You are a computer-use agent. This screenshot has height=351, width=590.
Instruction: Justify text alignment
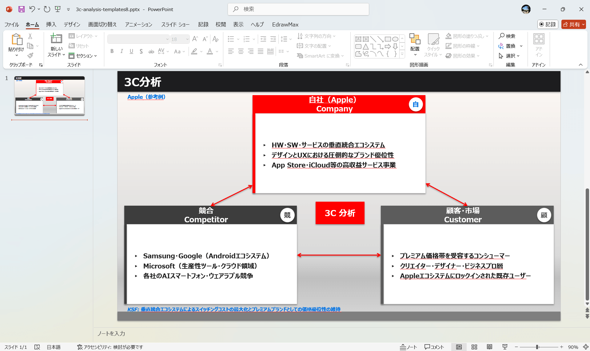(261, 51)
